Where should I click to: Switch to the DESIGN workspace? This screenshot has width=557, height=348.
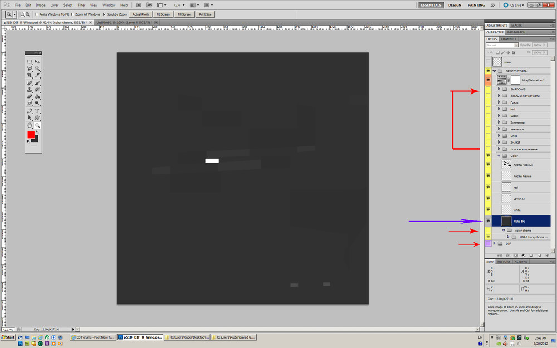455,5
